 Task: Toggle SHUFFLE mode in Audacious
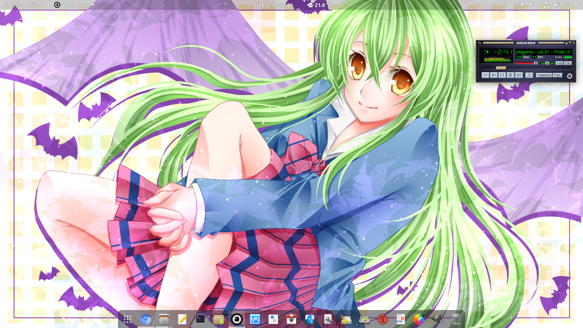(544, 75)
